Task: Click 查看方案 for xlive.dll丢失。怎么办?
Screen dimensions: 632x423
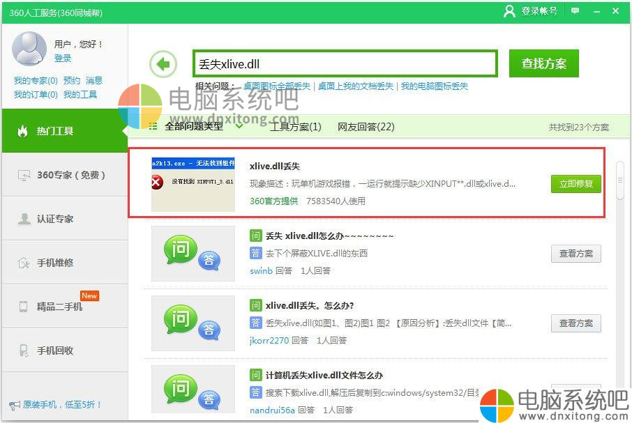Action: (x=576, y=323)
